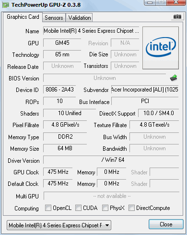Click the TechPowerUp GPU-Z 0.3.8 title text
The image size is (187, 235).
click(x=46, y=5)
